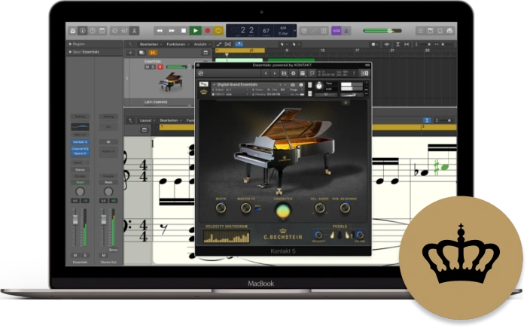
Task: Open the Funktionen menu
Action: (x=178, y=44)
